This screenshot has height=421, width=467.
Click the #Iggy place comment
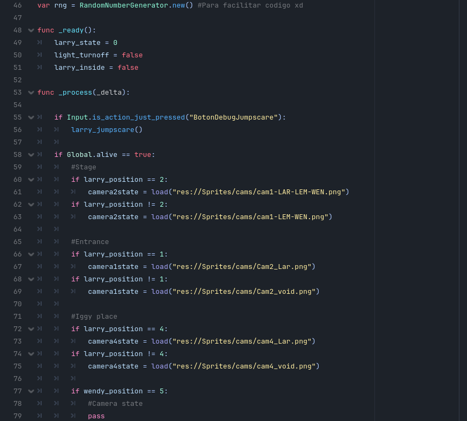pyautogui.click(x=94, y=317)
